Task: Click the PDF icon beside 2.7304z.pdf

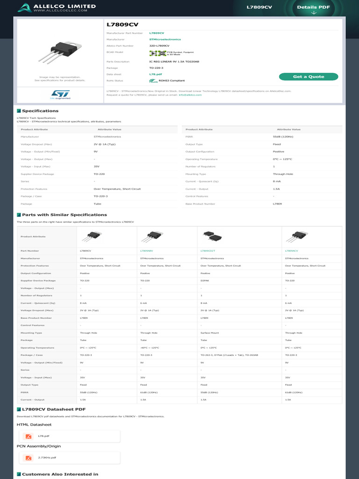Action: [29, 457]
